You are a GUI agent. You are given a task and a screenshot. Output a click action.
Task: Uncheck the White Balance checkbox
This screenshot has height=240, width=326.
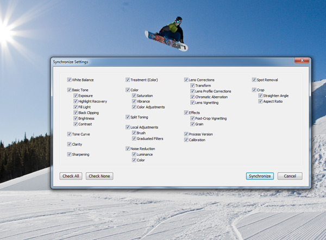click(x=69, y=80)
